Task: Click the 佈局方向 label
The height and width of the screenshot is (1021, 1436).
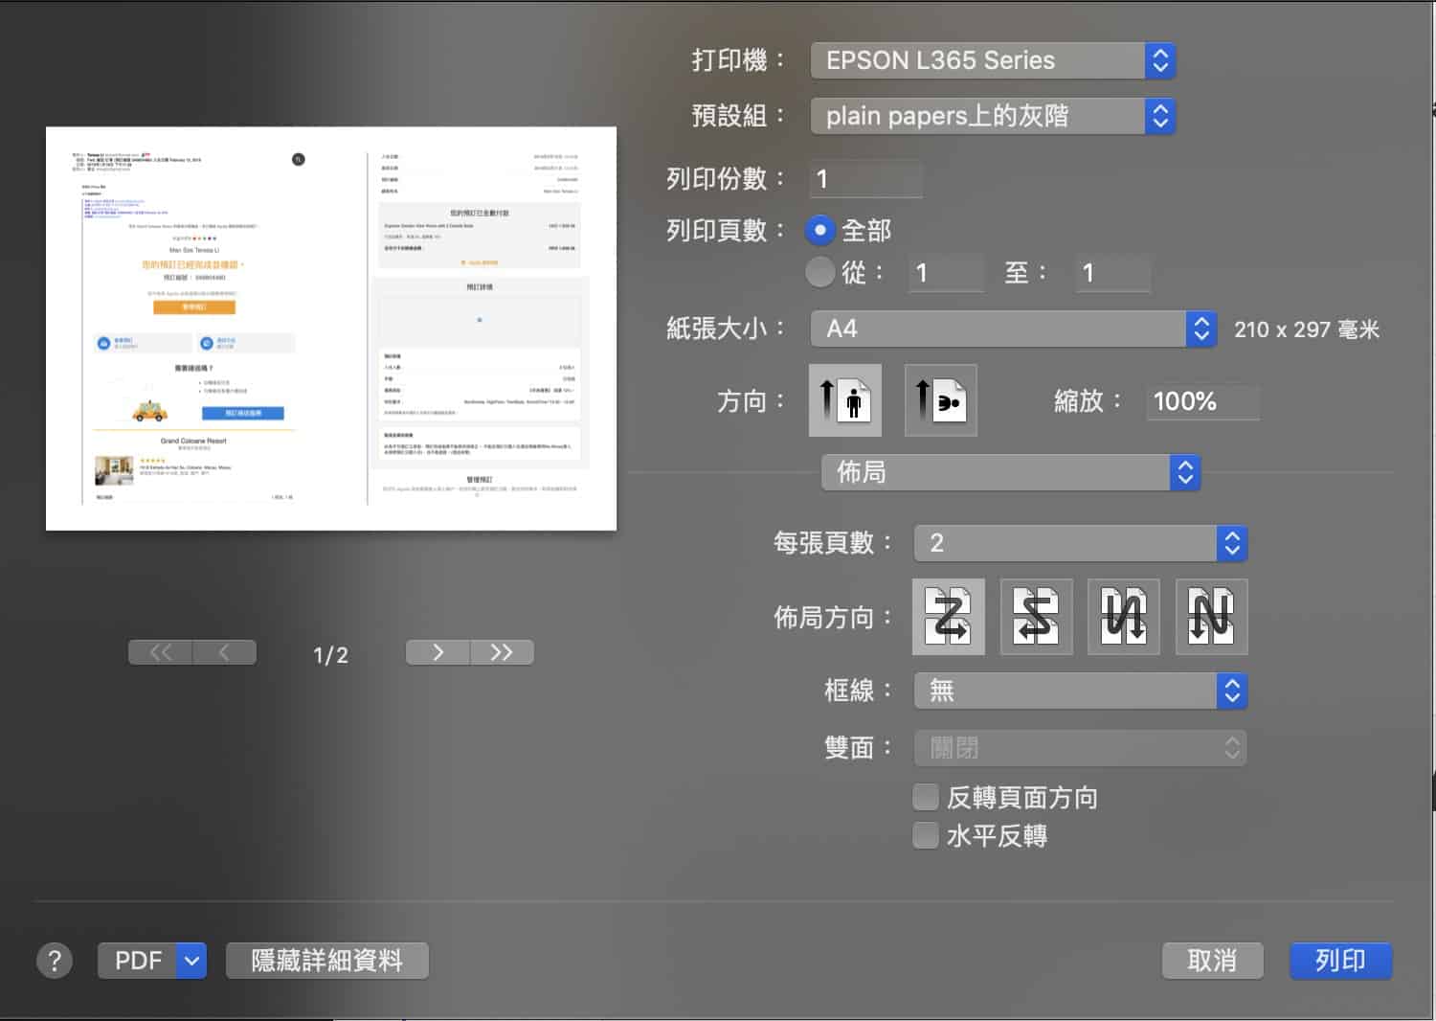Action: click(x=833, y=618)
